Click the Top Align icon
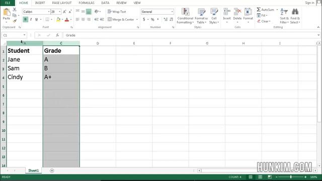This screenshot has width=322, height=181. (x=77, y=12)
